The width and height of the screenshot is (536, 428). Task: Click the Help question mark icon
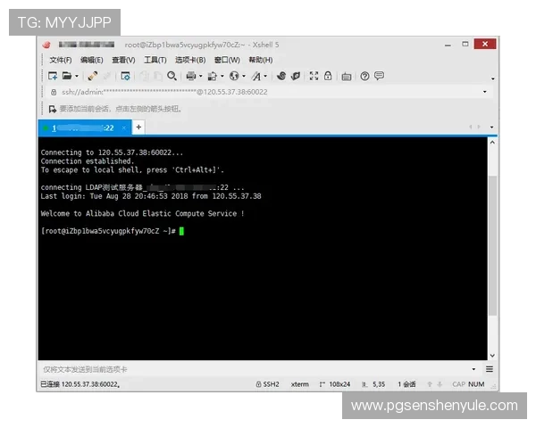(364, 76)
